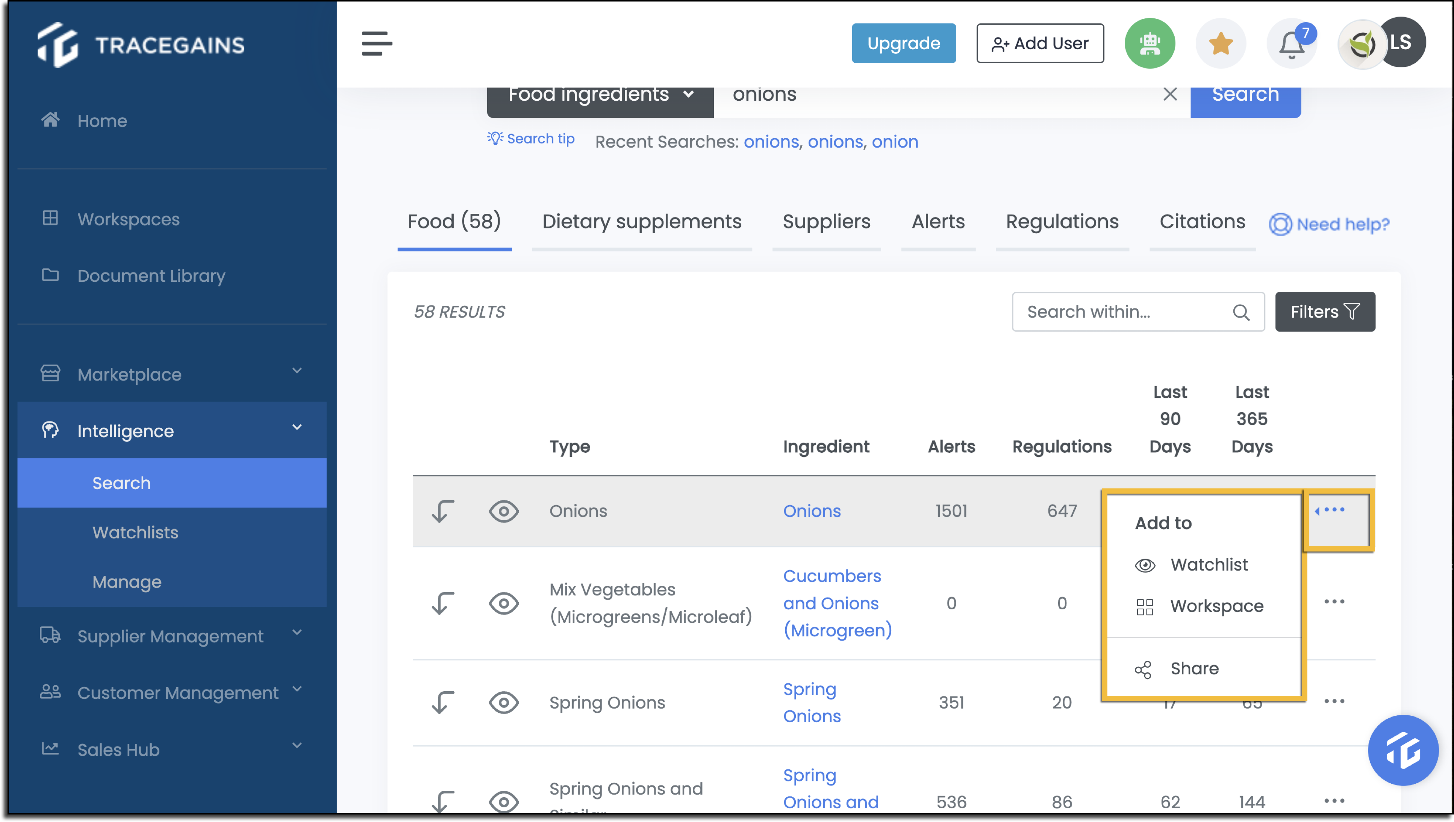The height and width of the screenshot is (822, 1454).
Task: Click the favorites star icon
Action: 1221,43
